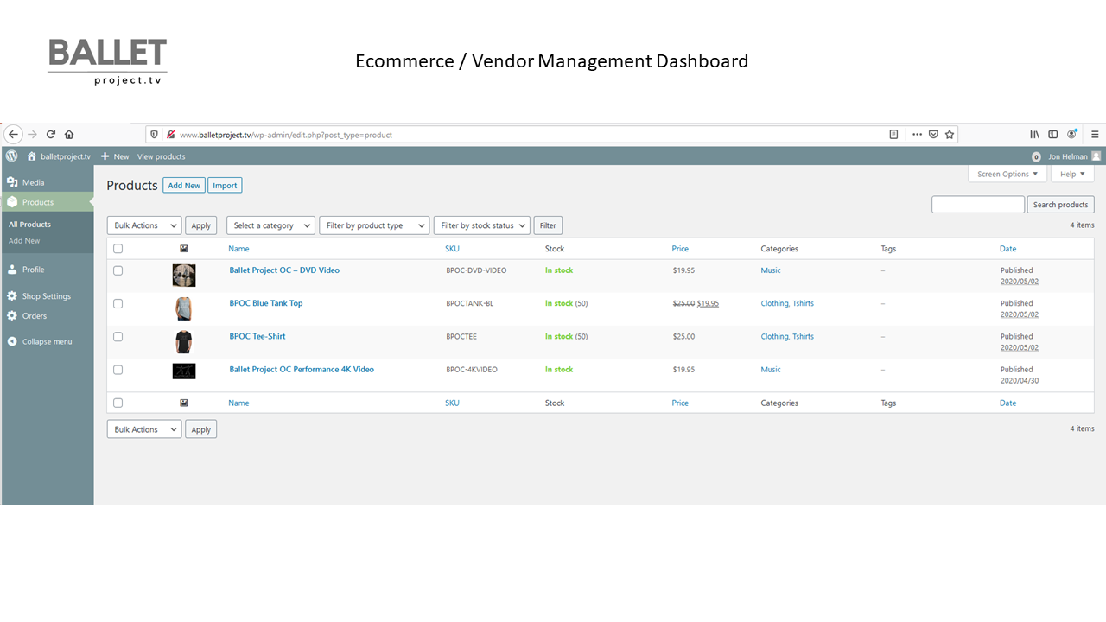Screen dimensions: 1106x622
Task: Check the BPOC Blue Tank Top checkbox
Action: tap(118, 303)
